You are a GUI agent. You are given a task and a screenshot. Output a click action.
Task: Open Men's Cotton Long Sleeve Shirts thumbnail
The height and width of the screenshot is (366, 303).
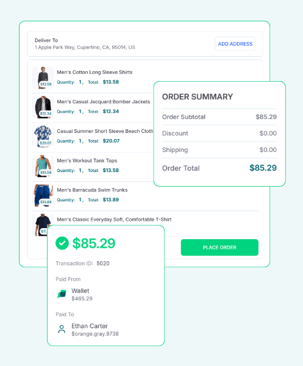pyautogui.click(x=43, y=77)
